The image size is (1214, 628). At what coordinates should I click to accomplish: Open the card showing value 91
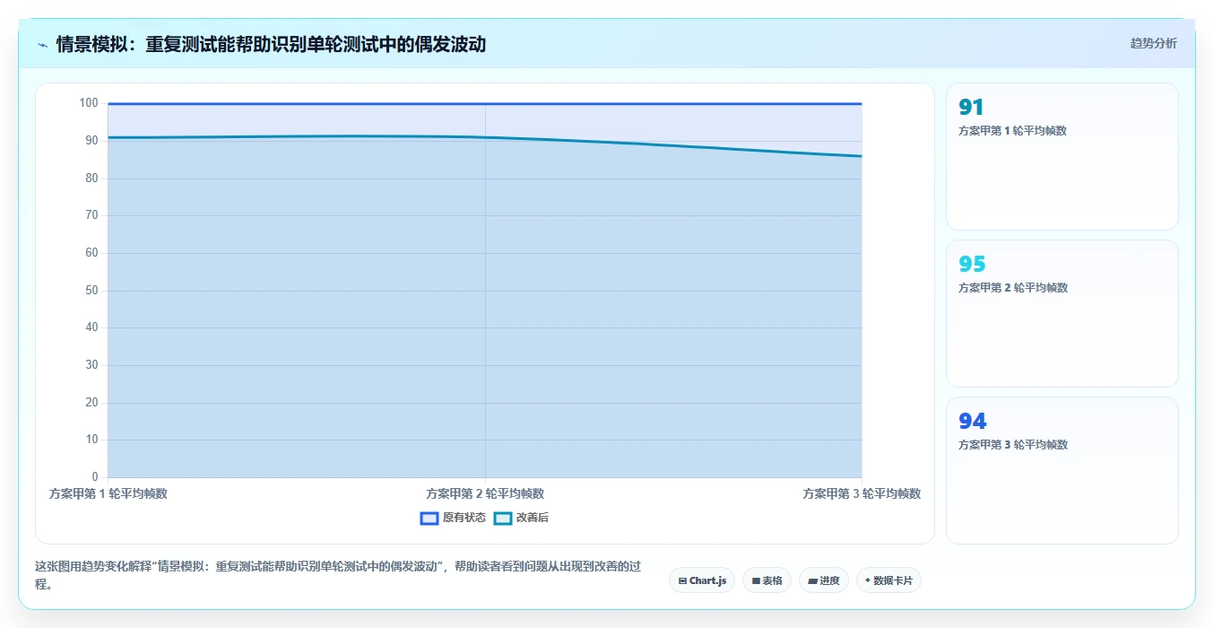pos(1062,157)
